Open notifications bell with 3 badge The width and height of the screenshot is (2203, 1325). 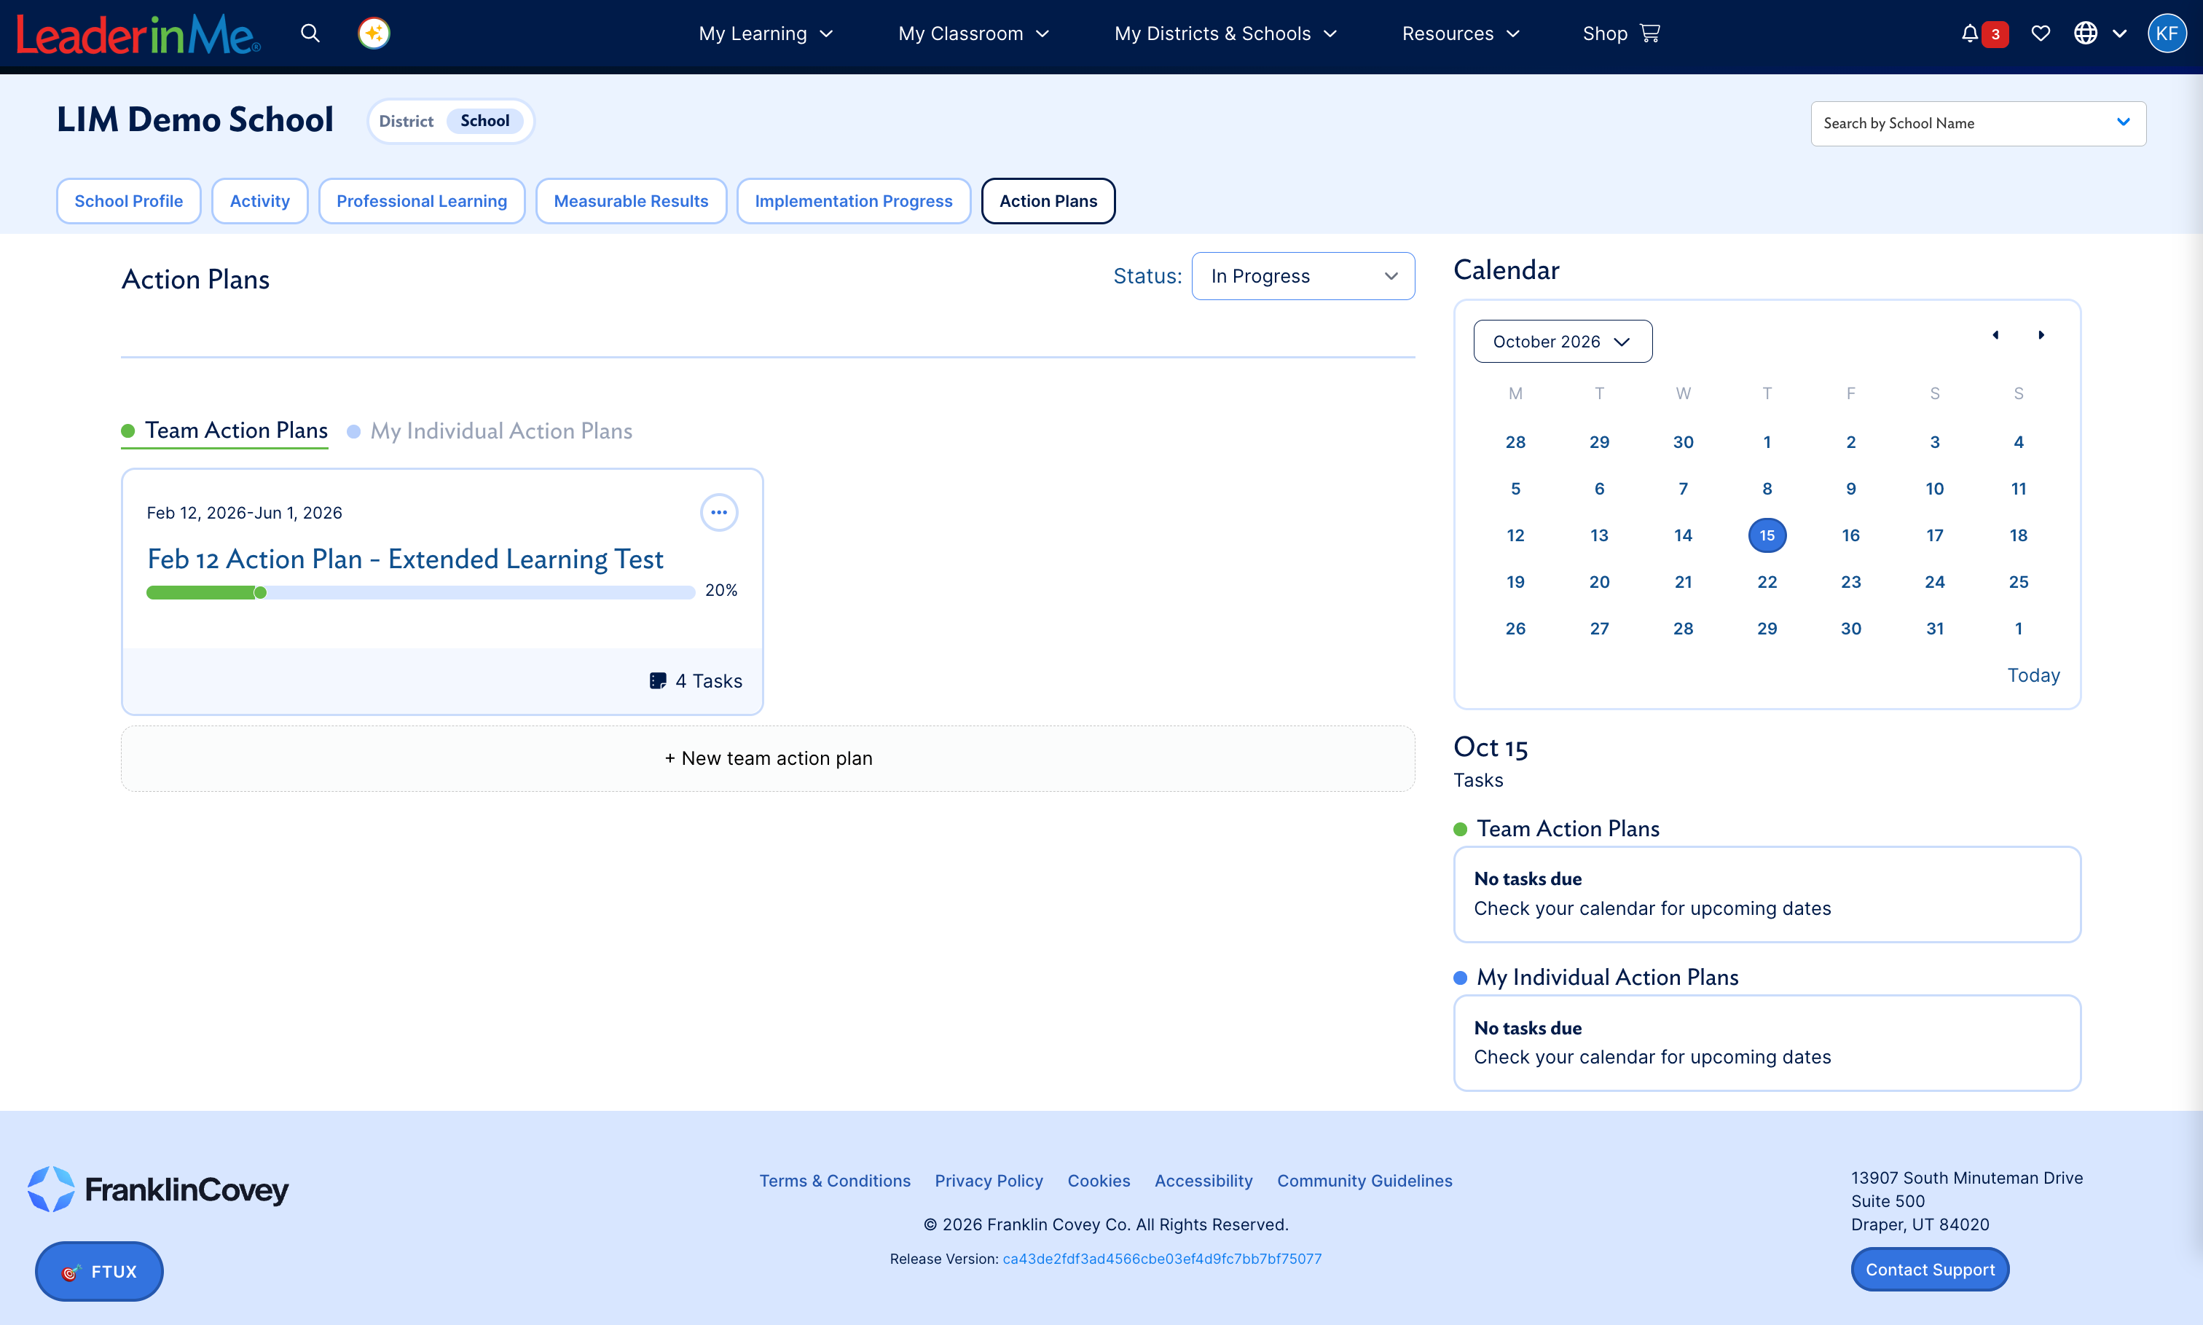point(1983,34)
